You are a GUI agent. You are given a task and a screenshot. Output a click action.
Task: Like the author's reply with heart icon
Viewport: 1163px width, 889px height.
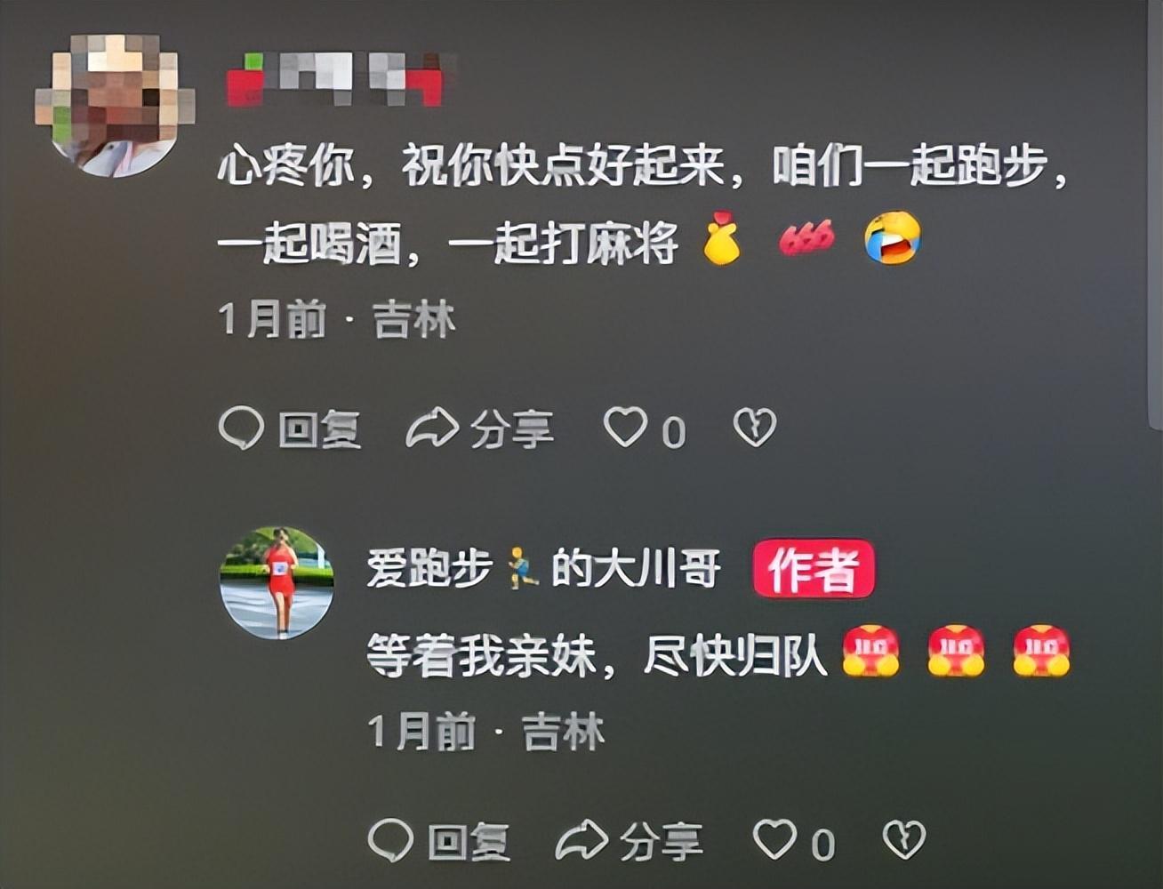click(x=774, y=839)
